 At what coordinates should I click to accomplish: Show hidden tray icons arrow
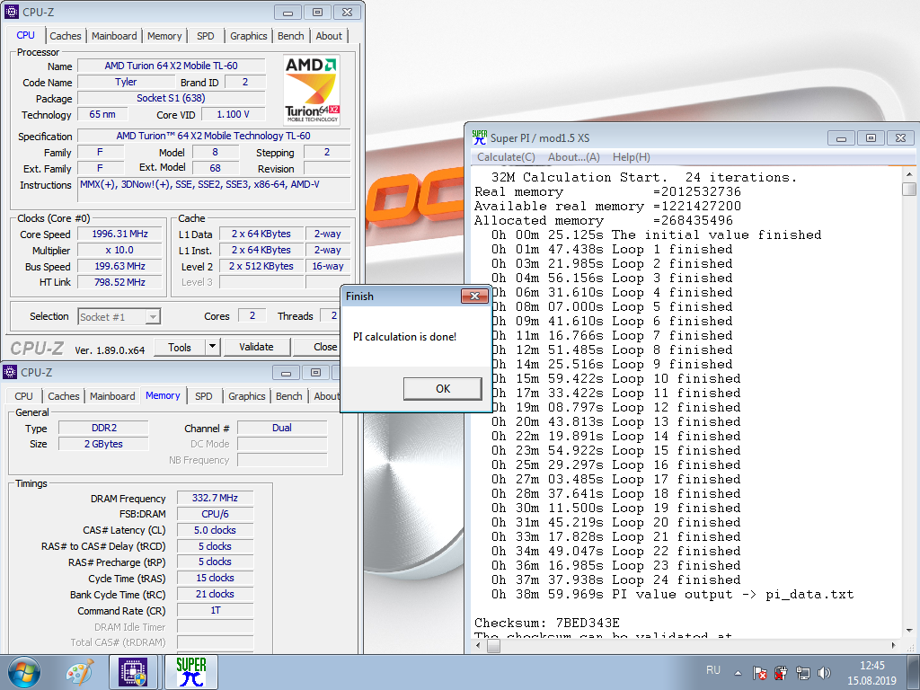[x=739, y=673]
